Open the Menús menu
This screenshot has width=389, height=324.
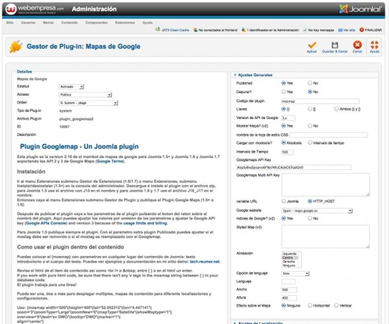48,23
